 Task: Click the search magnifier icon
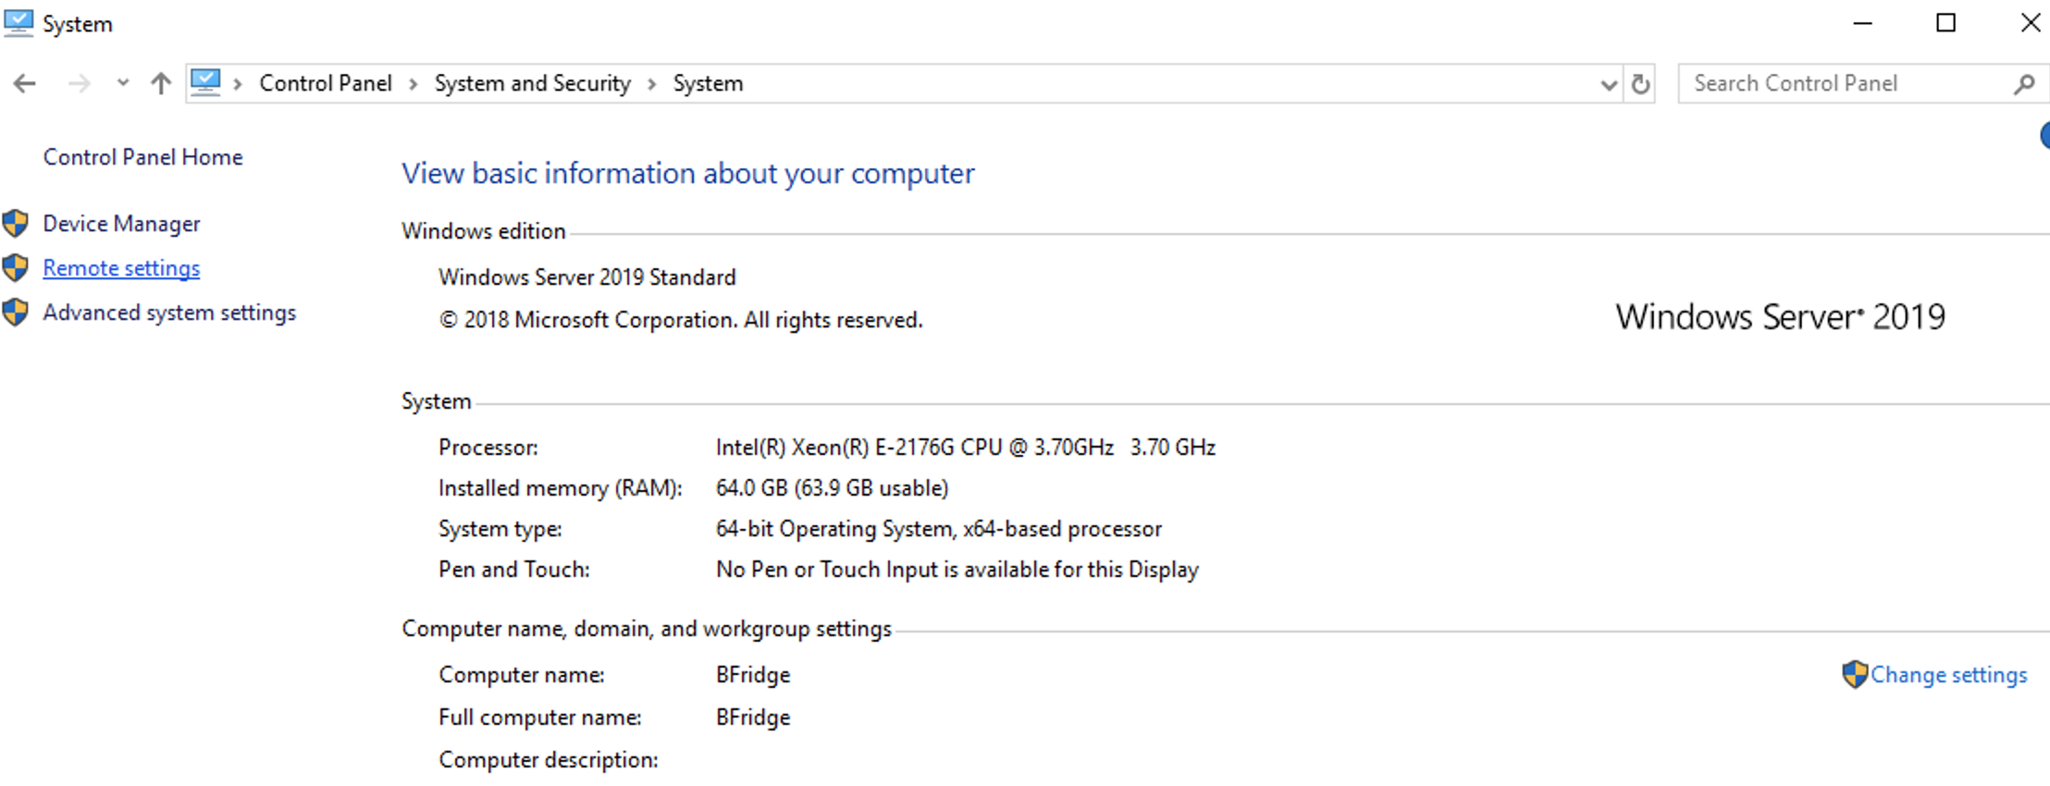[2024, 84]
